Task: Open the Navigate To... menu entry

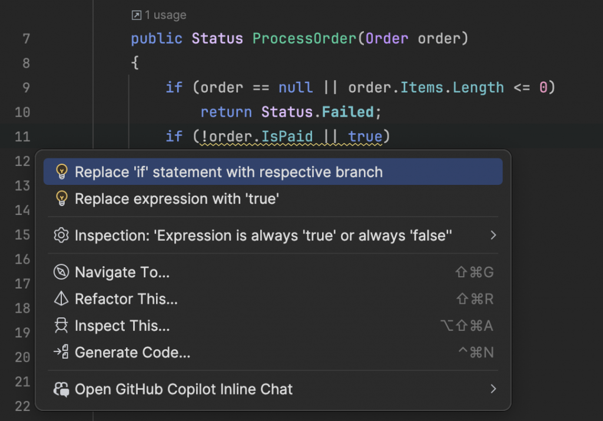Action: 122,272
